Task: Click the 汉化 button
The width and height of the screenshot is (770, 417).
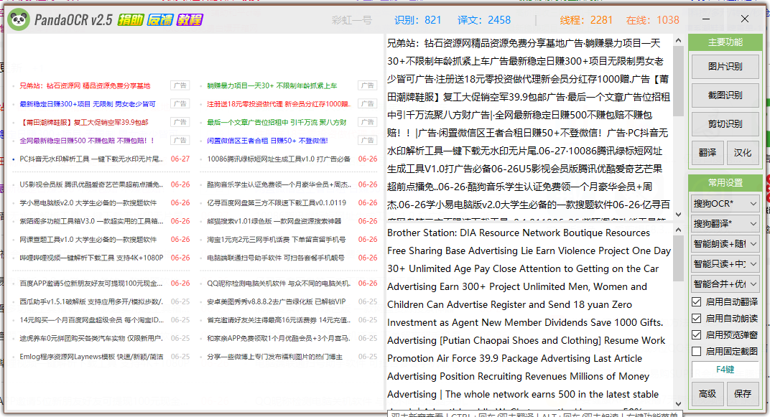Action: click(743, 153)
